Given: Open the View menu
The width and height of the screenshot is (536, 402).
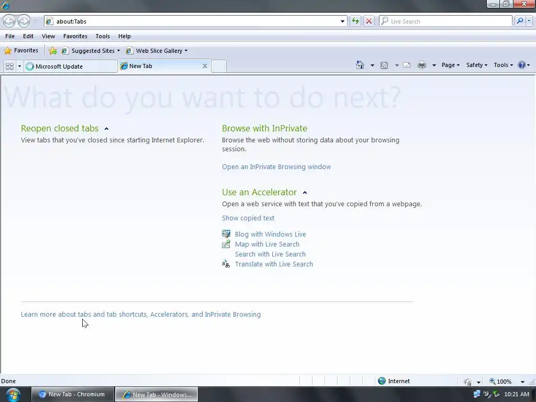Looking at the screenshot, I should click(48, 36).
